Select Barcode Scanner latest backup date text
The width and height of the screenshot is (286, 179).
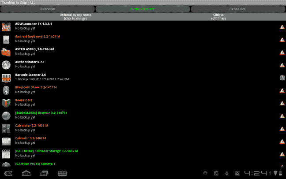[x=42, y=79]
